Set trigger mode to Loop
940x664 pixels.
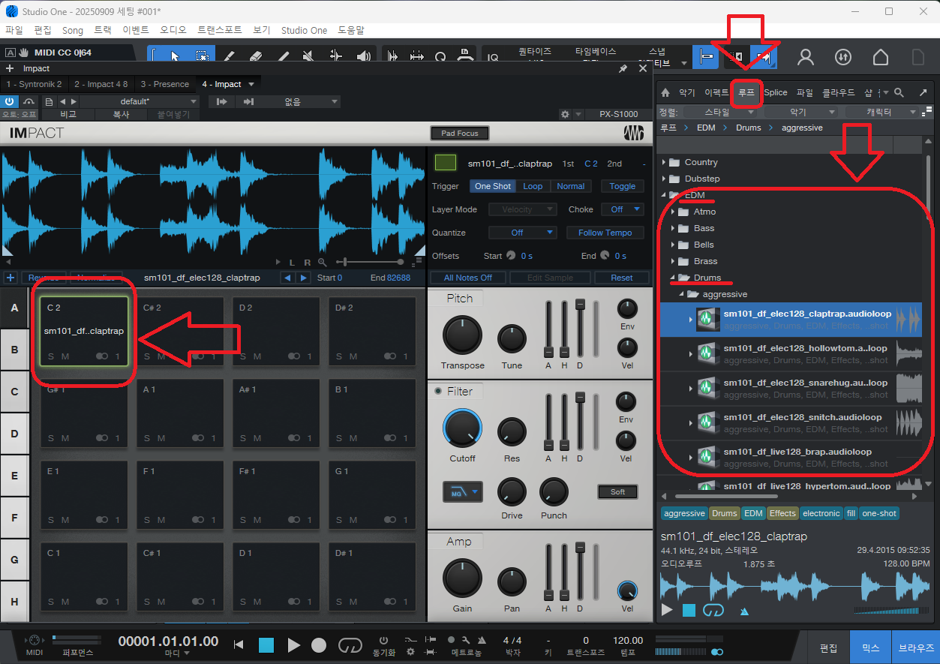(533, 186)
